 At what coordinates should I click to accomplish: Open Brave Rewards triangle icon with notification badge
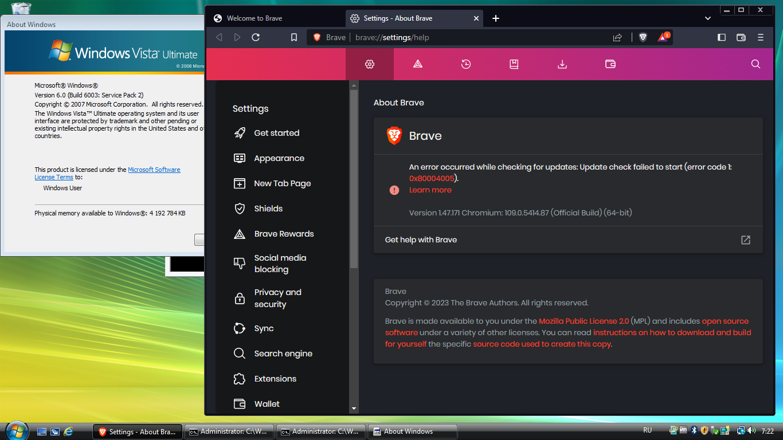point(663,37)
